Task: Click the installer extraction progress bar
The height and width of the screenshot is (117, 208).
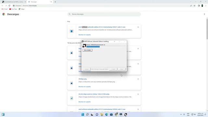Action: tap(93, 47)
